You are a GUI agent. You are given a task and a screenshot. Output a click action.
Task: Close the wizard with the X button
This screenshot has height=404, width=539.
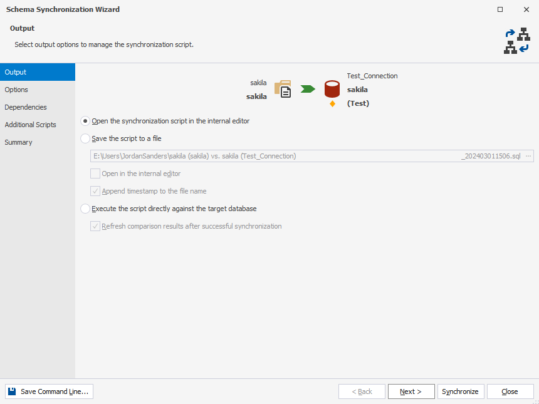tap(526, 9)
